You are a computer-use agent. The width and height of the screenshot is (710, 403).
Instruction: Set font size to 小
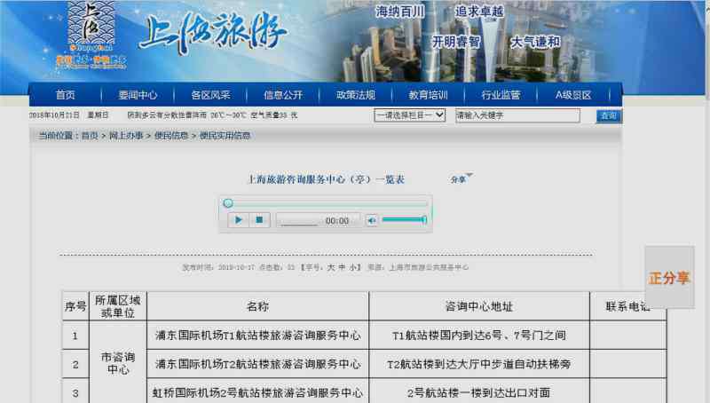click(x=352, y=267)
